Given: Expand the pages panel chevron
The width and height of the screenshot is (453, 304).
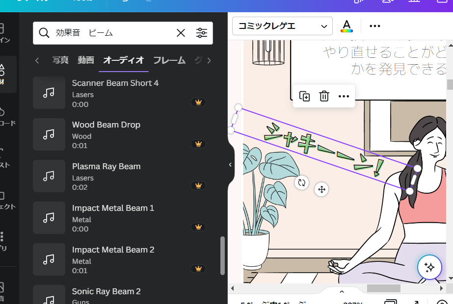Looking at the screenshot, I should coord(342,292).
